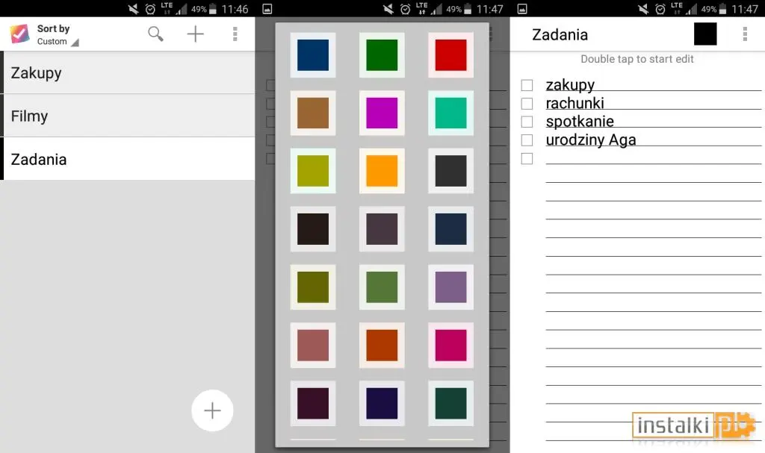Pick the dark navy swatch in fourth row

click(x=450, y=228)
